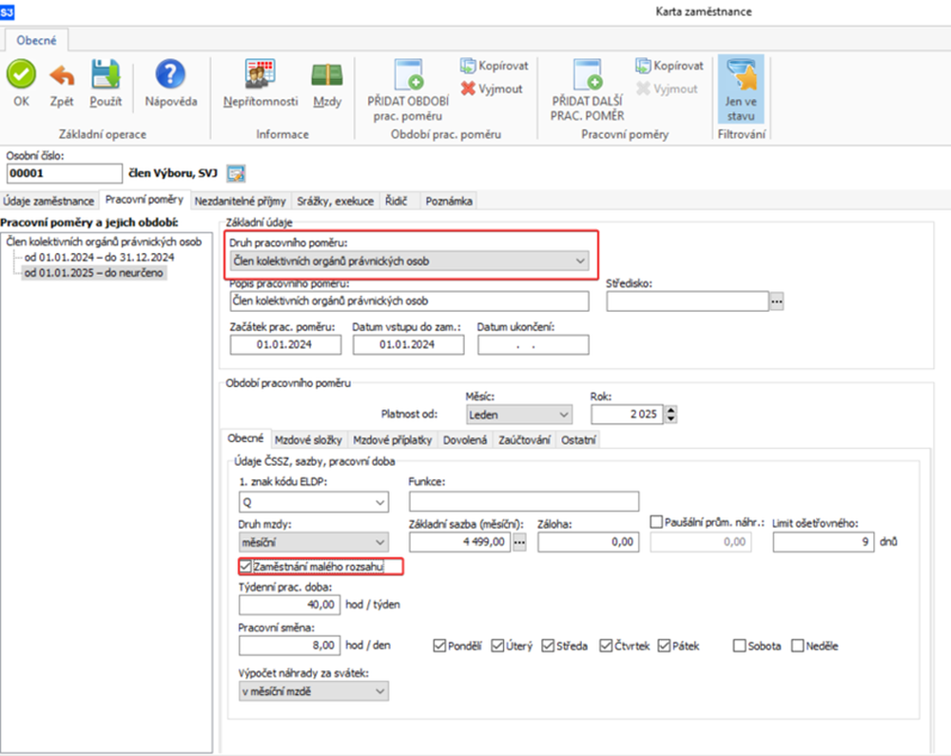Click the Zpět back arrow icon
The width and height of the screenshot is (951, 756).
click(x=62, y=75)
